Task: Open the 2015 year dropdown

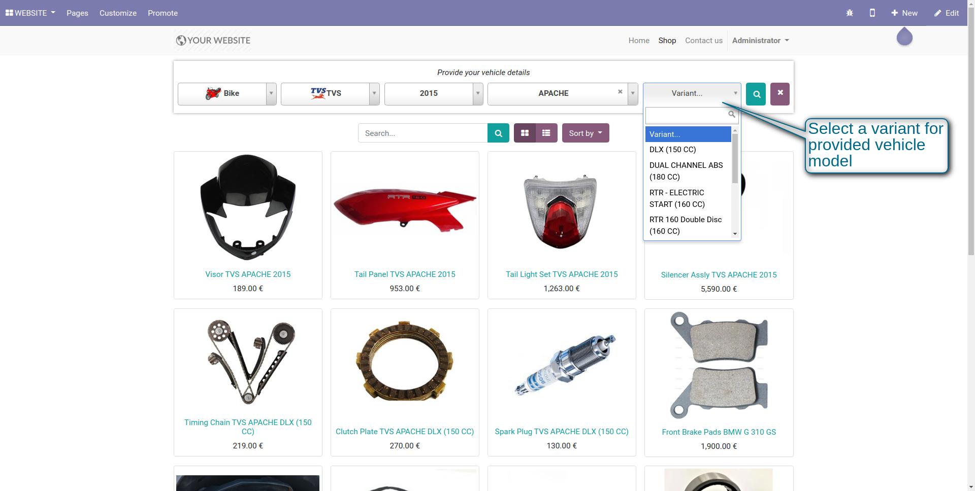Action: [434, 94]
